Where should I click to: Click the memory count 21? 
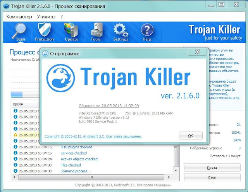click(239, 125)
